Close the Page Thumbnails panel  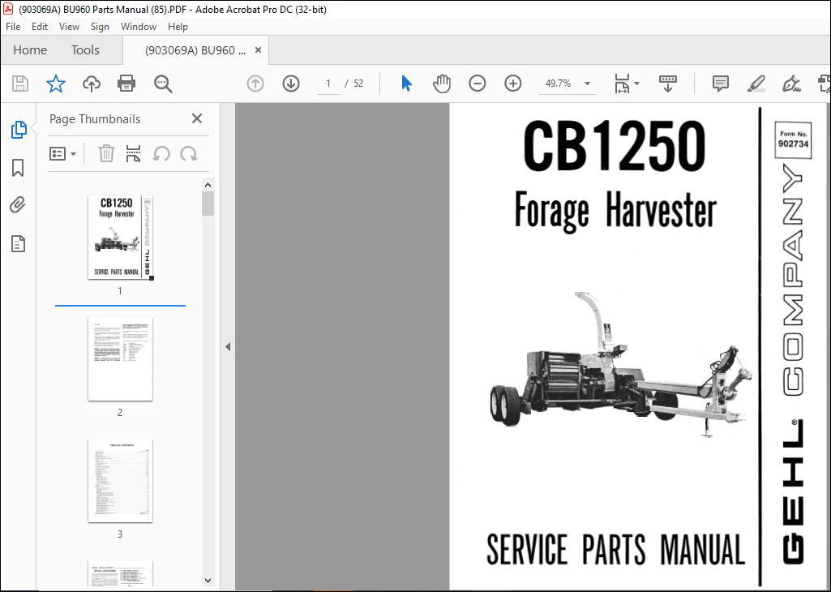pyautogui.click(x=197, y=118)
